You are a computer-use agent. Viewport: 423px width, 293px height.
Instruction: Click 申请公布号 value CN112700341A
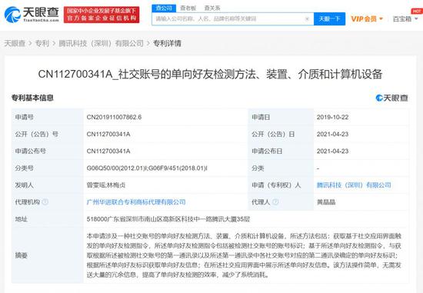pyautogui.click(x=108, y=151)
